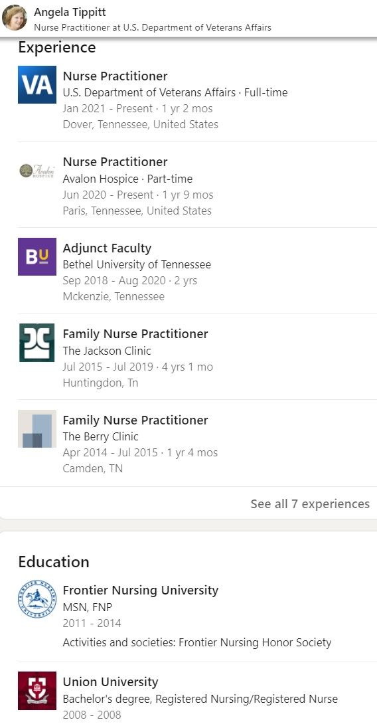Click the Bethel University of Tennessee text

click(x=137, y=265)
